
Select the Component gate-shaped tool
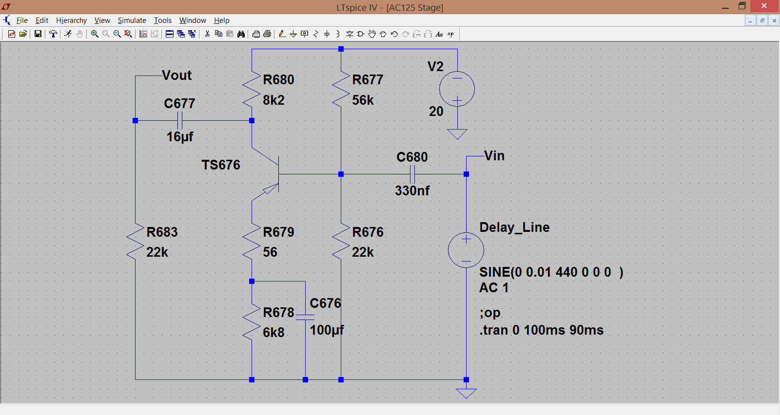(x=361, y=34)
